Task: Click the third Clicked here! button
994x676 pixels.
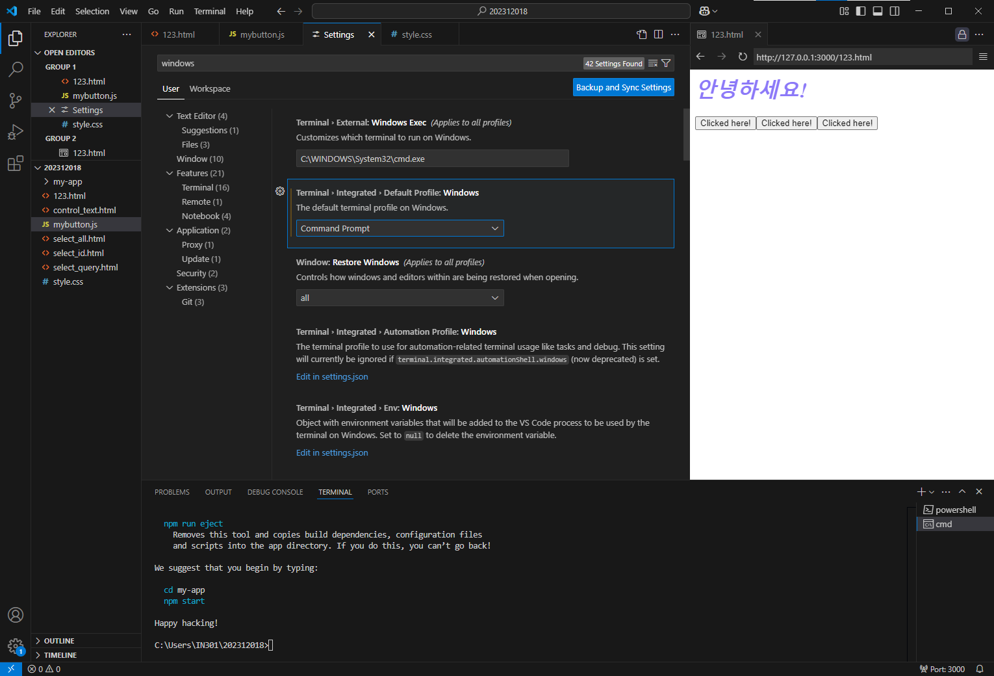Action: 847,123
